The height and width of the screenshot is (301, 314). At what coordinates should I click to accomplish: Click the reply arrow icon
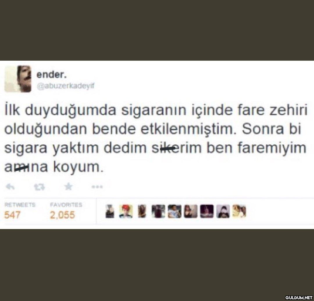[x=10, y=187]
